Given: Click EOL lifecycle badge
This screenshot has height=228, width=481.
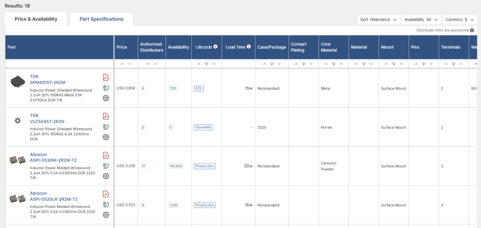Looking at the screenshot, I should click(199, 88).
